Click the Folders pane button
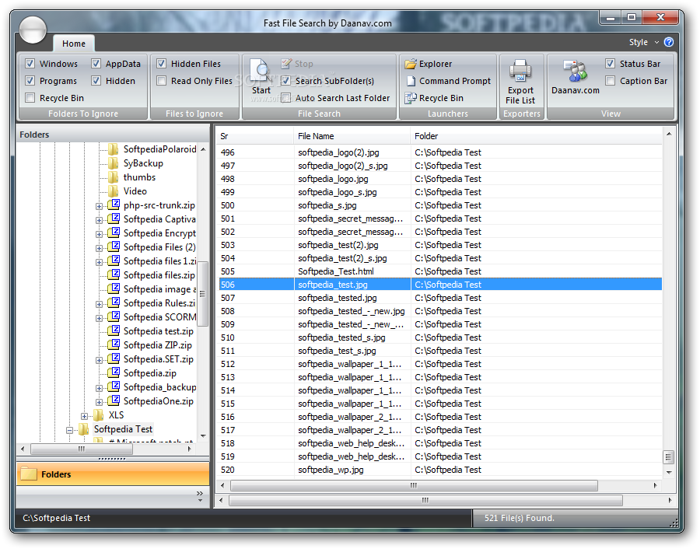This screenshot has width=700, height=549. (x=113, y=474)
